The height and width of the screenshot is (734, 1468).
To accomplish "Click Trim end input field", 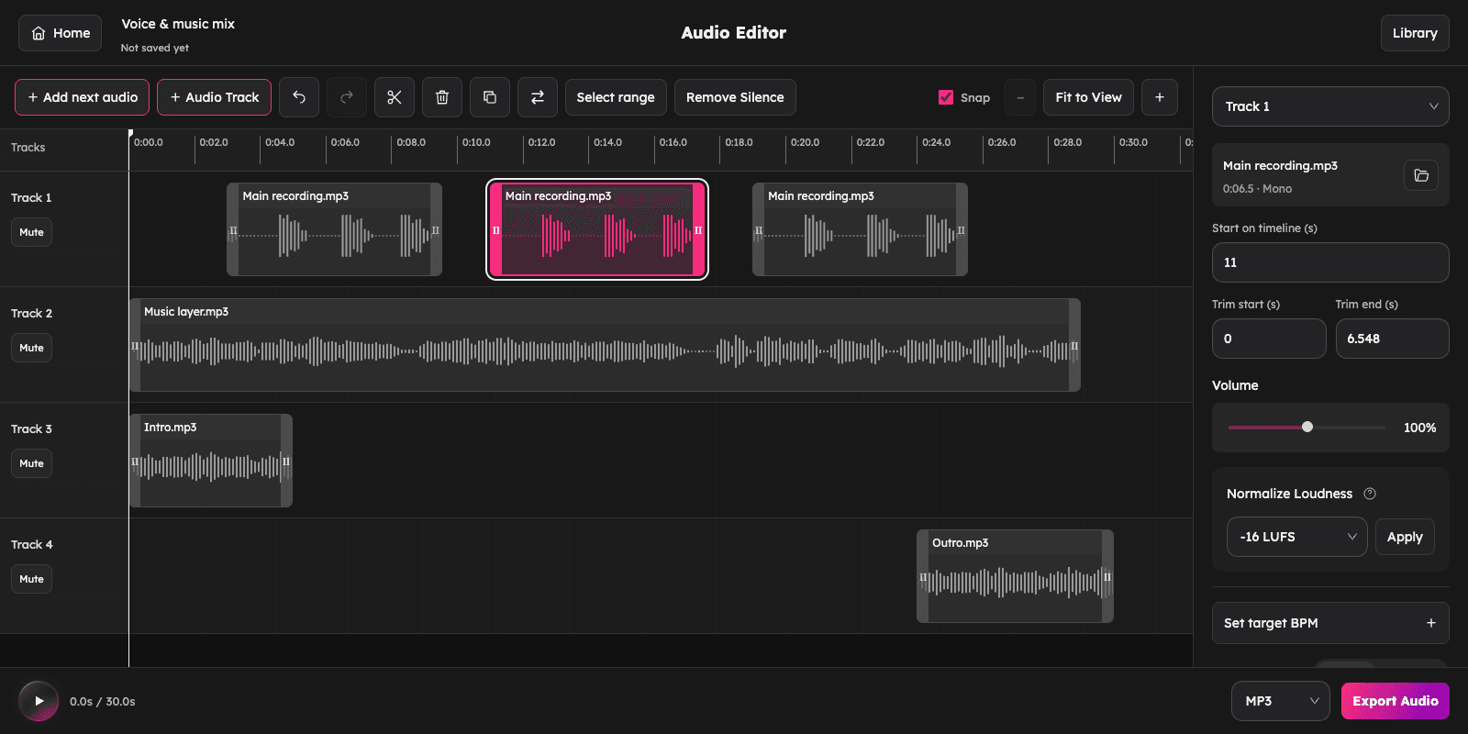I will click(1392, 339).
